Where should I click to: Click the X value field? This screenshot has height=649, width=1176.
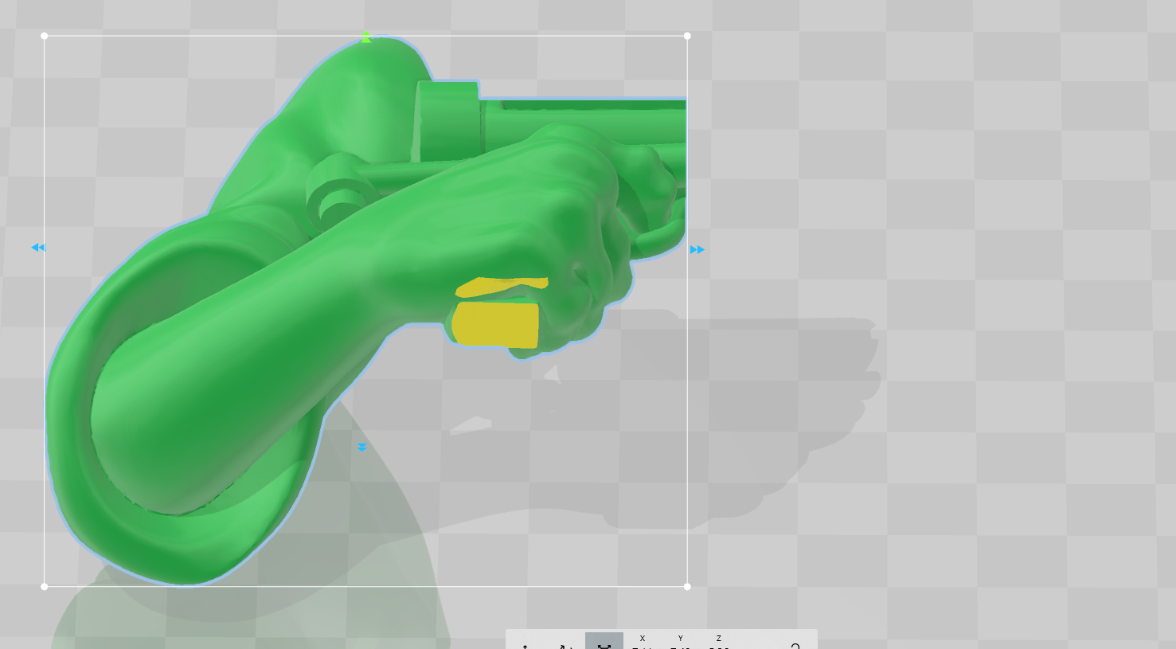[x=643, y=647]
